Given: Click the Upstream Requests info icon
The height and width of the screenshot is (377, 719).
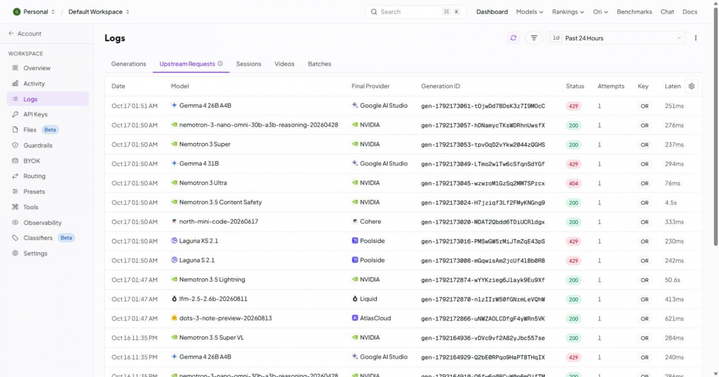Looking at the screenshot, I should (220, 64).
